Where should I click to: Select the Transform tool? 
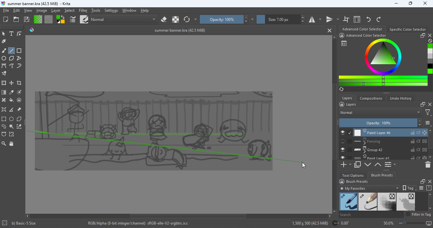[4, 83]
